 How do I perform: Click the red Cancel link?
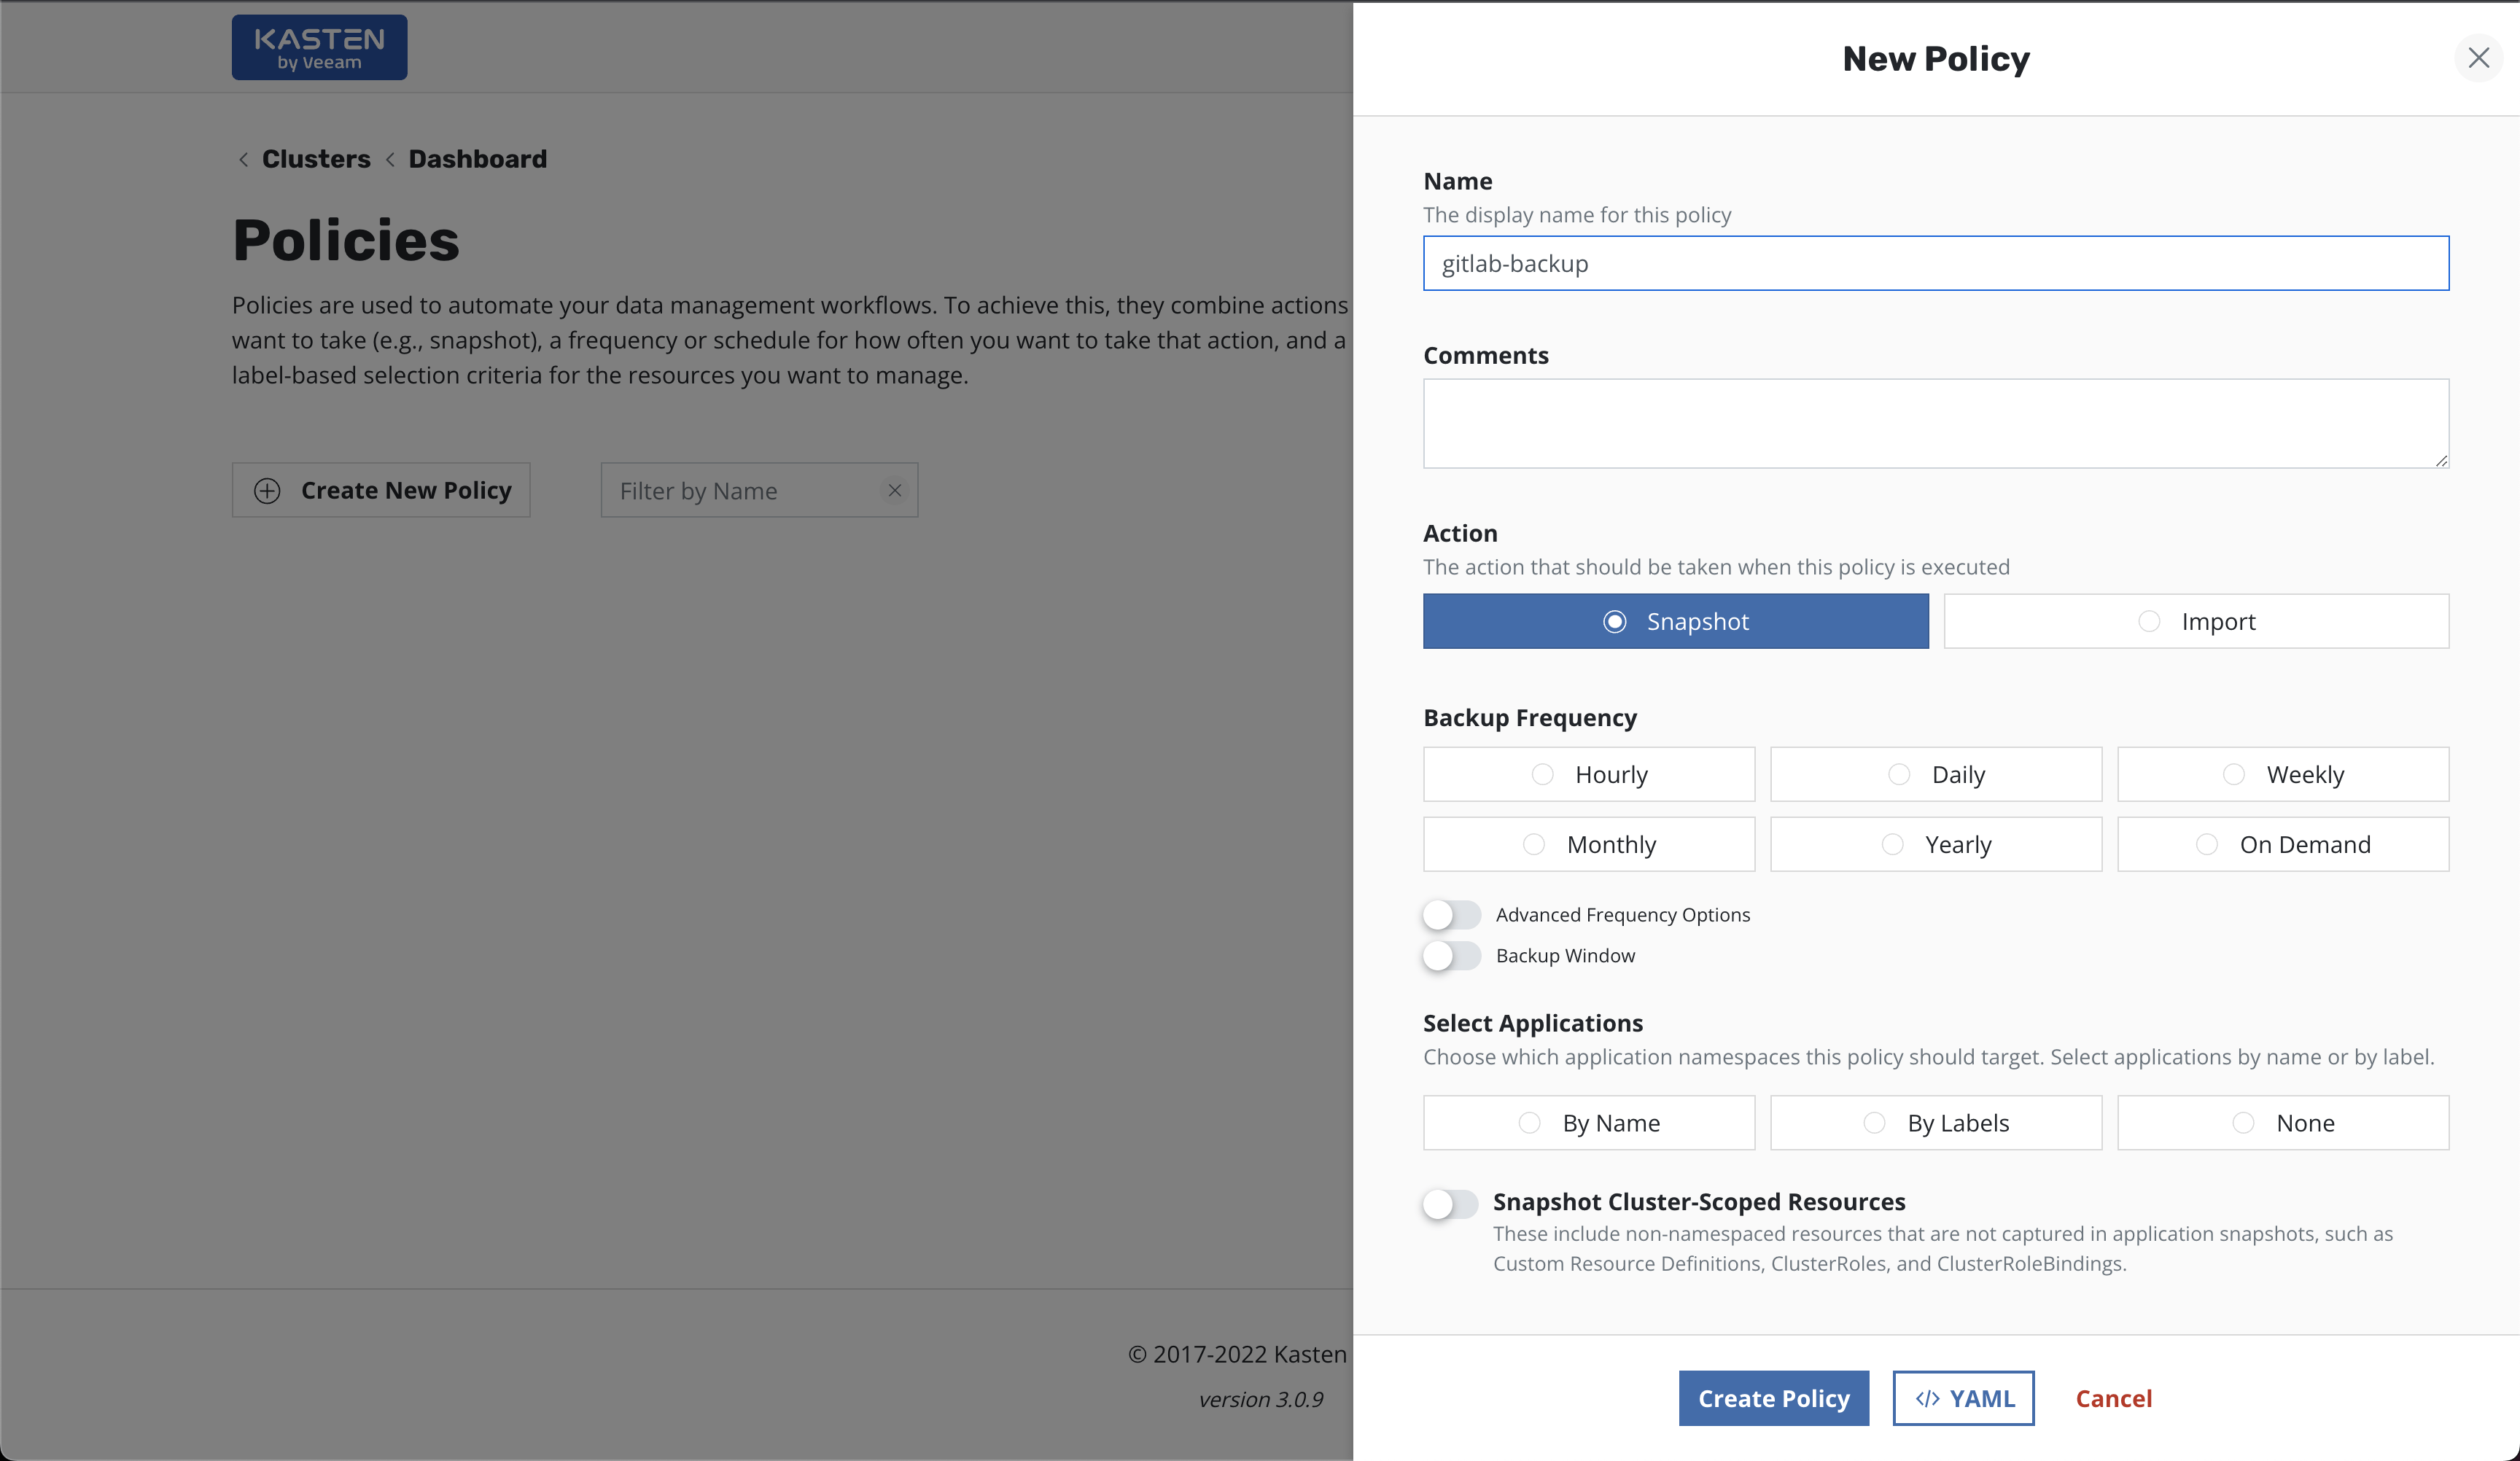click(2113, 1398)
